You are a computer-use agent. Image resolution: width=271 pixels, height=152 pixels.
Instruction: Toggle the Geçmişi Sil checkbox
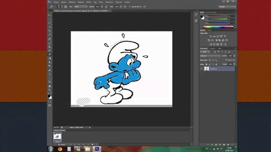(x=130, y=7)
